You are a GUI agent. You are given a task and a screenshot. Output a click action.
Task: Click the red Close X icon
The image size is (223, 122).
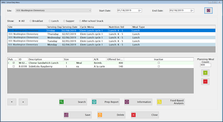coord(133,115)
